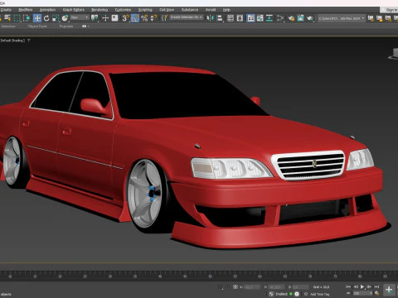
Task: Click the Default Shading viewport label
Action: (x=12, y=41)
